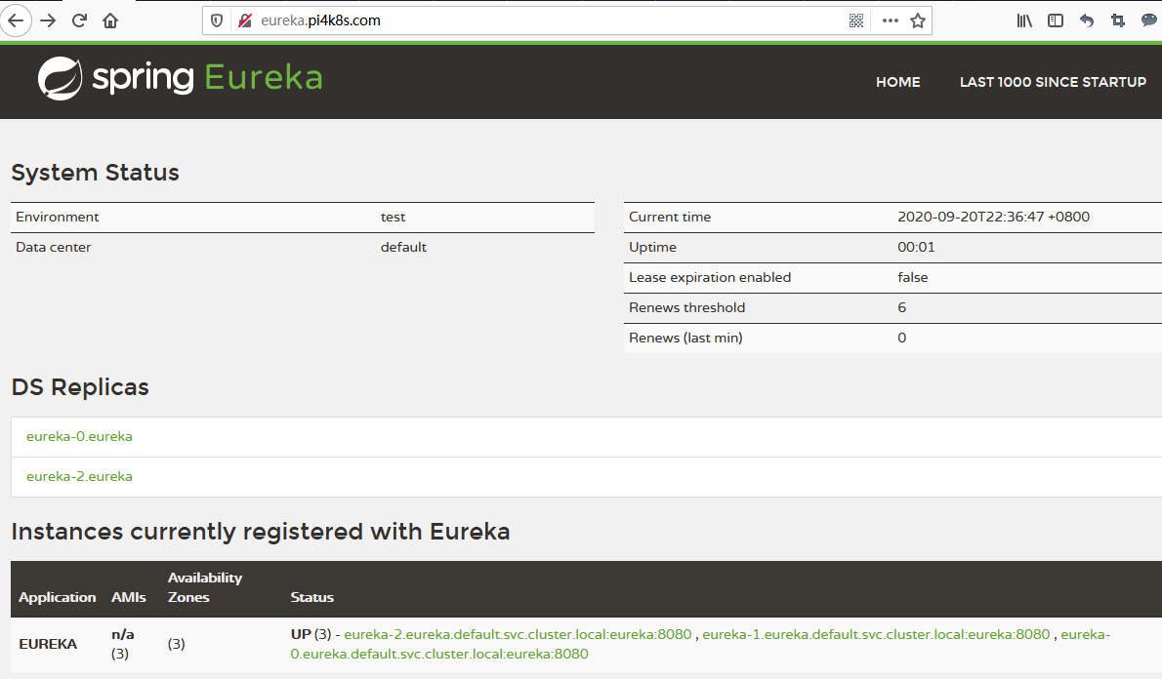Click the Lease expiration enabled label
Screen dimensions: 1162x679
tap(710, 278)
